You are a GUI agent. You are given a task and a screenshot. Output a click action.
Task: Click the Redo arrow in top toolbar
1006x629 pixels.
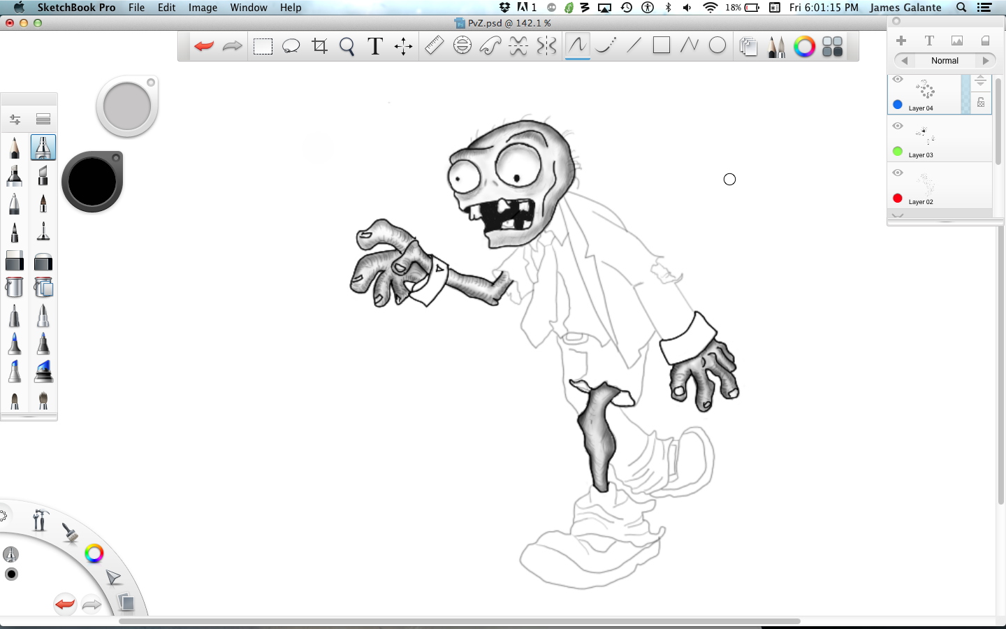232,46
